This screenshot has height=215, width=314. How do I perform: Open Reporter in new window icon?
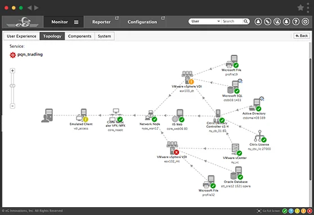116,18
